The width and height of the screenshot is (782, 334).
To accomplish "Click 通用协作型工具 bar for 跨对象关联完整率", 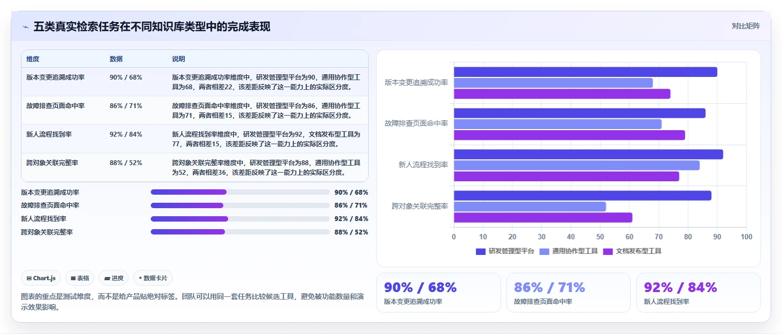I will (x=530, y=207).
